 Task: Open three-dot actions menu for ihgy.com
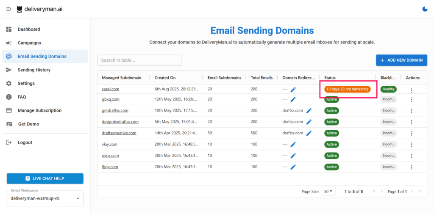pos(411,167)
